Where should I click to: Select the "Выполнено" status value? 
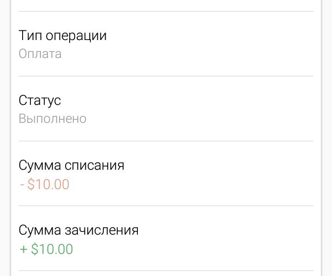click(53, 119)
